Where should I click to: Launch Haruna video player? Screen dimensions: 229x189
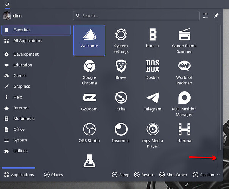(184, 135)
